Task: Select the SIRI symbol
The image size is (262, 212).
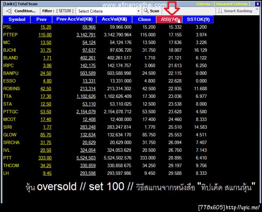Action: (7, 127)
